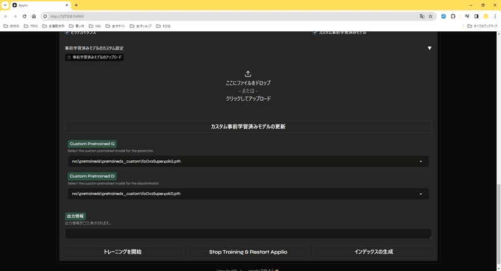This screenshot has height=271, width=501.
Task: Restore down the Chrome window
Action: (x=483, y=5)
